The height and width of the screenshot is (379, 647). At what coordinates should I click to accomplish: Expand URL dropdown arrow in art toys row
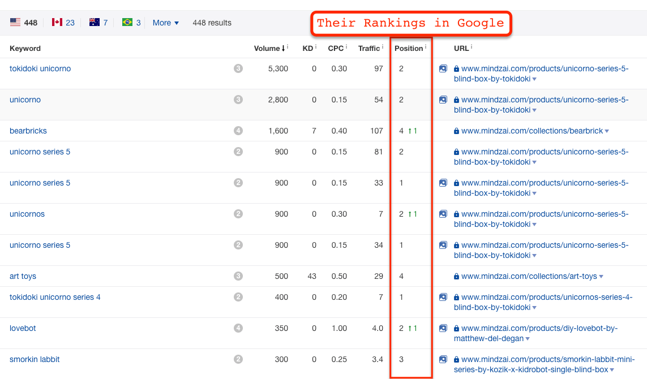601,276
